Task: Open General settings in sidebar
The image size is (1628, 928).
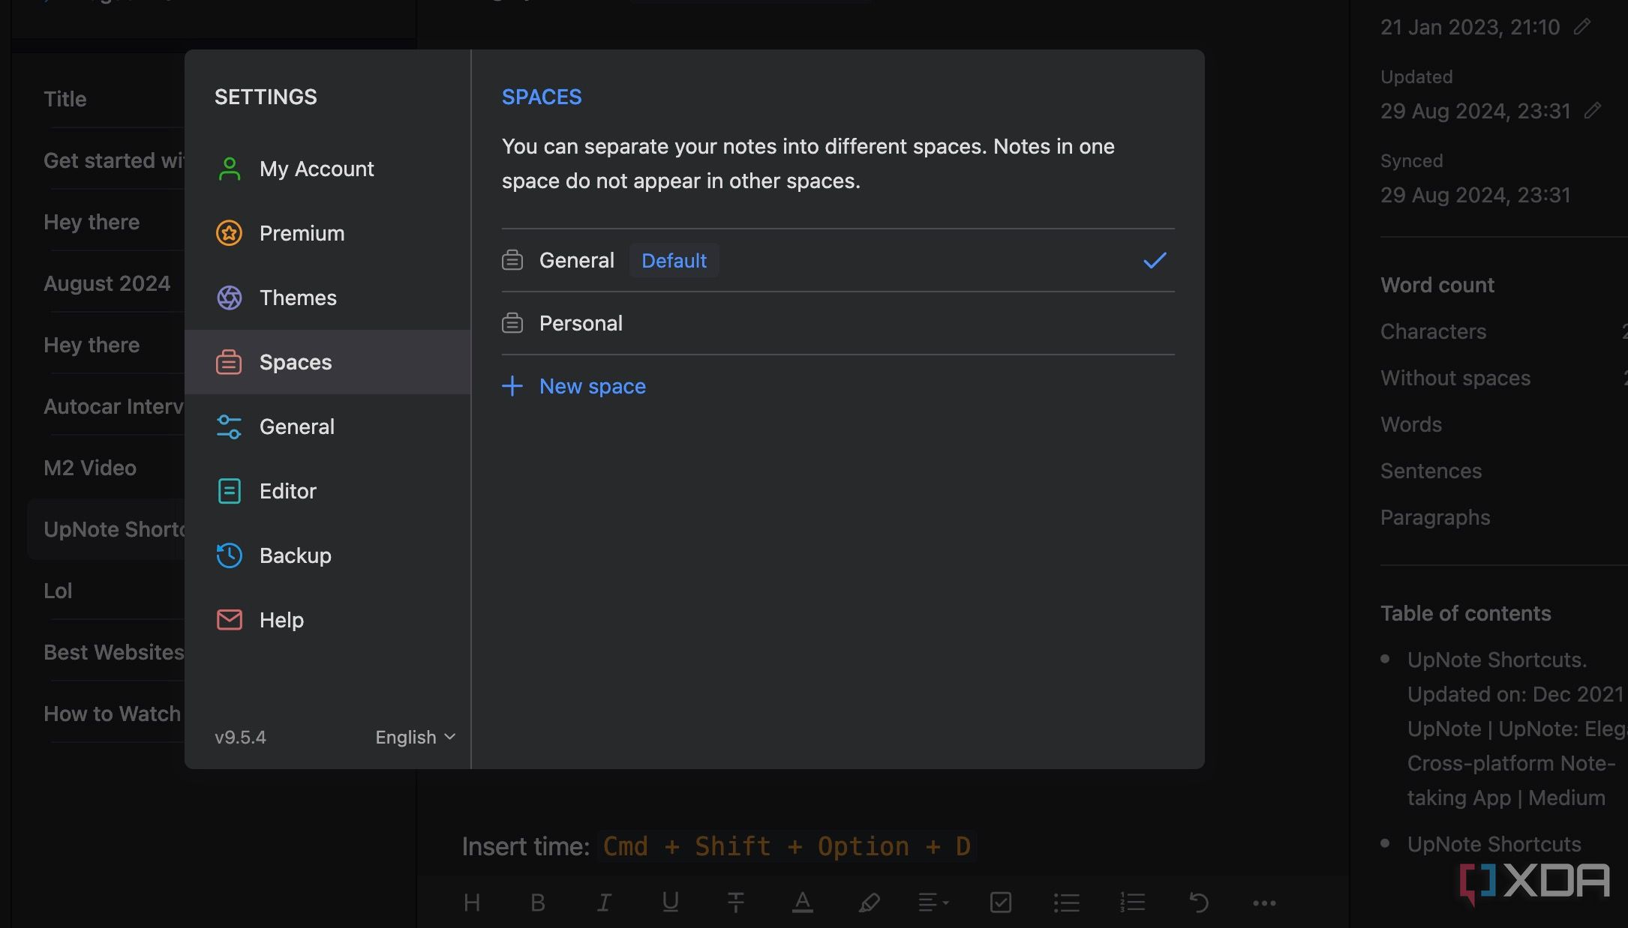Action: 328,427
